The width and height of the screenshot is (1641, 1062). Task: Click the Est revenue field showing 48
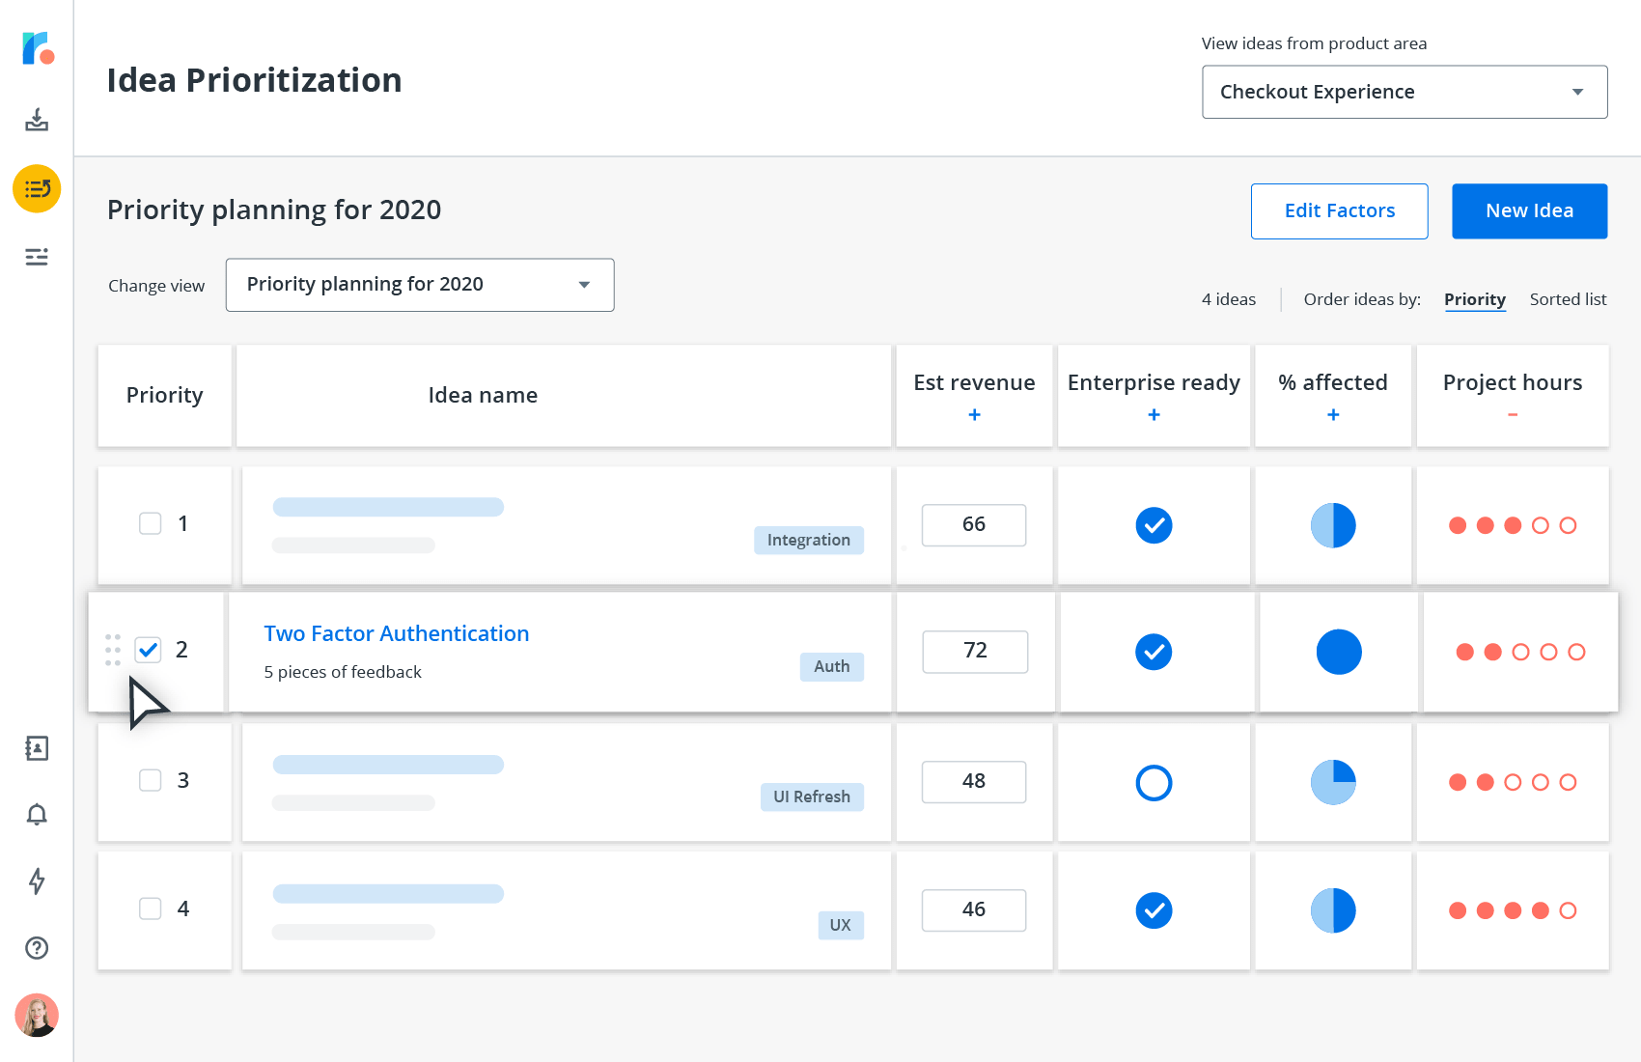coord(974,781)
